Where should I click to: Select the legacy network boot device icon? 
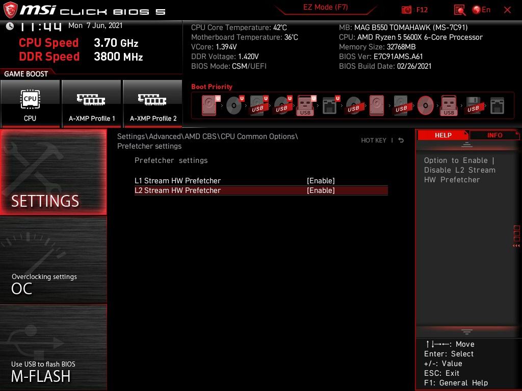tap(497, 105)
